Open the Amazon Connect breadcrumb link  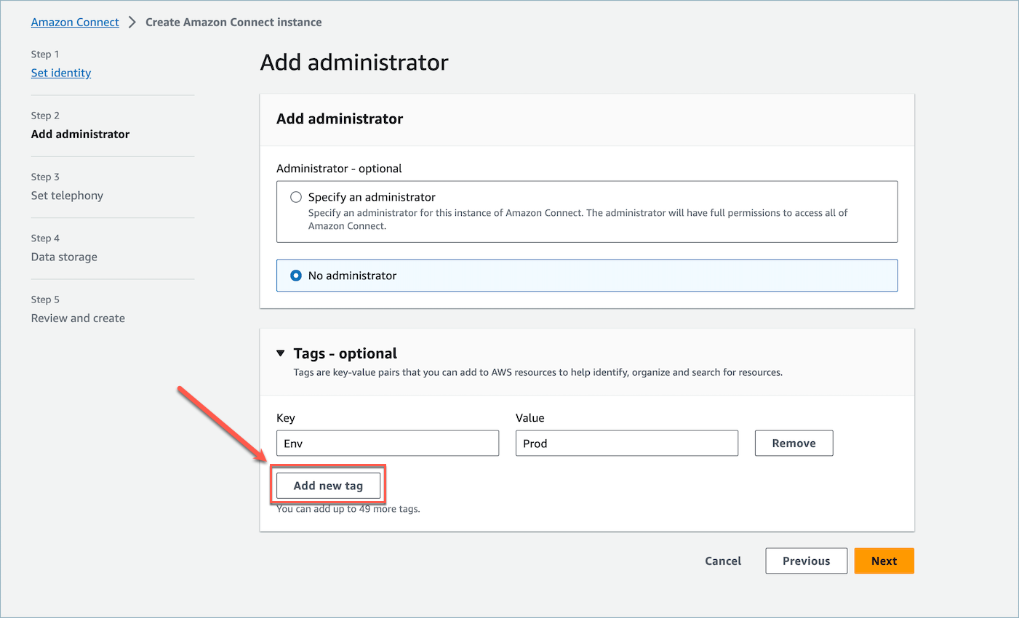coord(74,22)
